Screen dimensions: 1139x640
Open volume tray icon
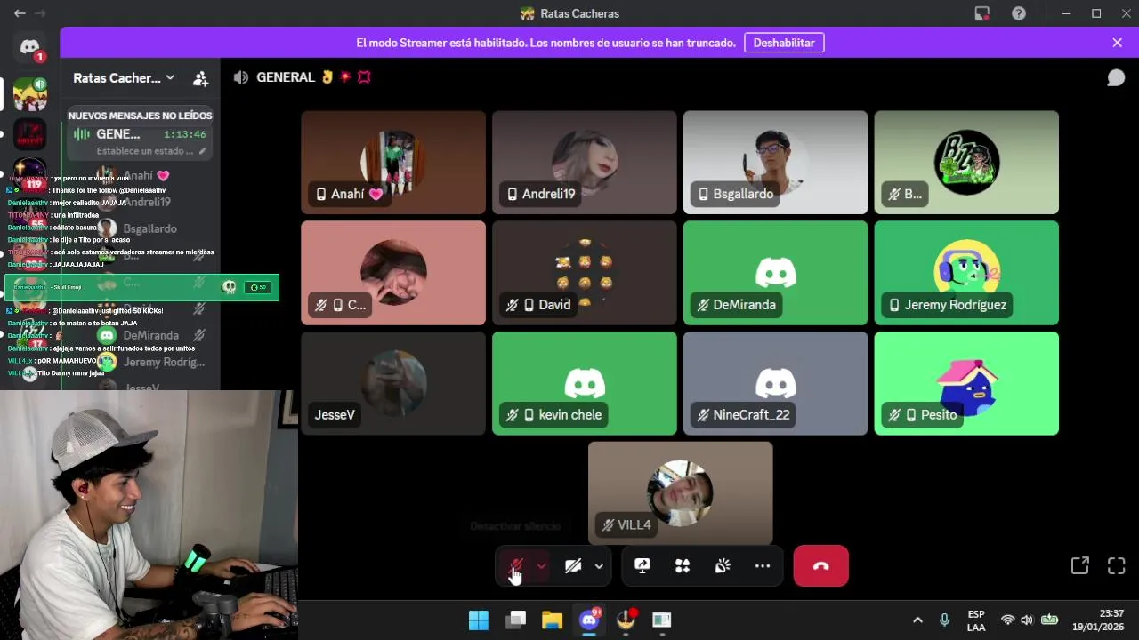click(x=1027, y=620)
